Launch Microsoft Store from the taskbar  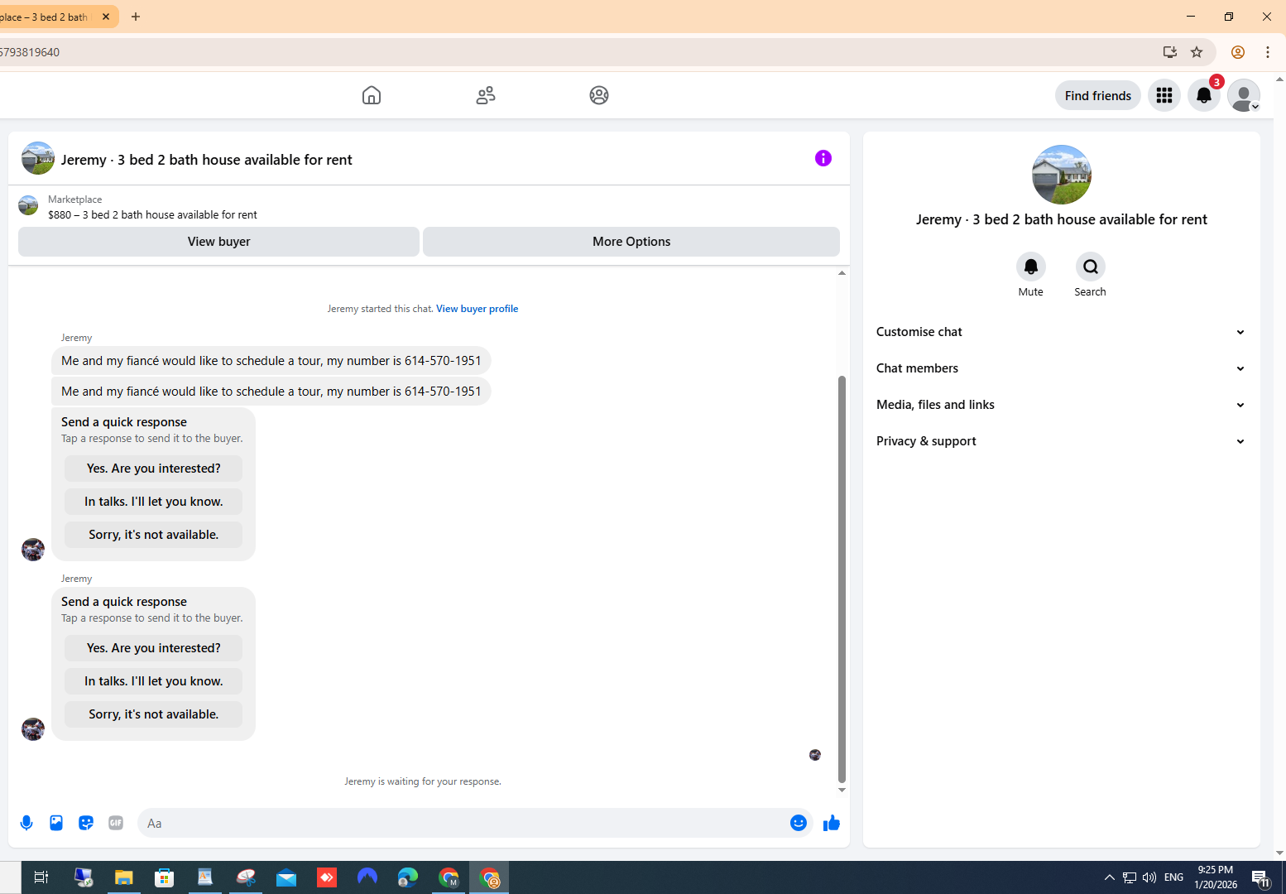[x=165, y=877]
